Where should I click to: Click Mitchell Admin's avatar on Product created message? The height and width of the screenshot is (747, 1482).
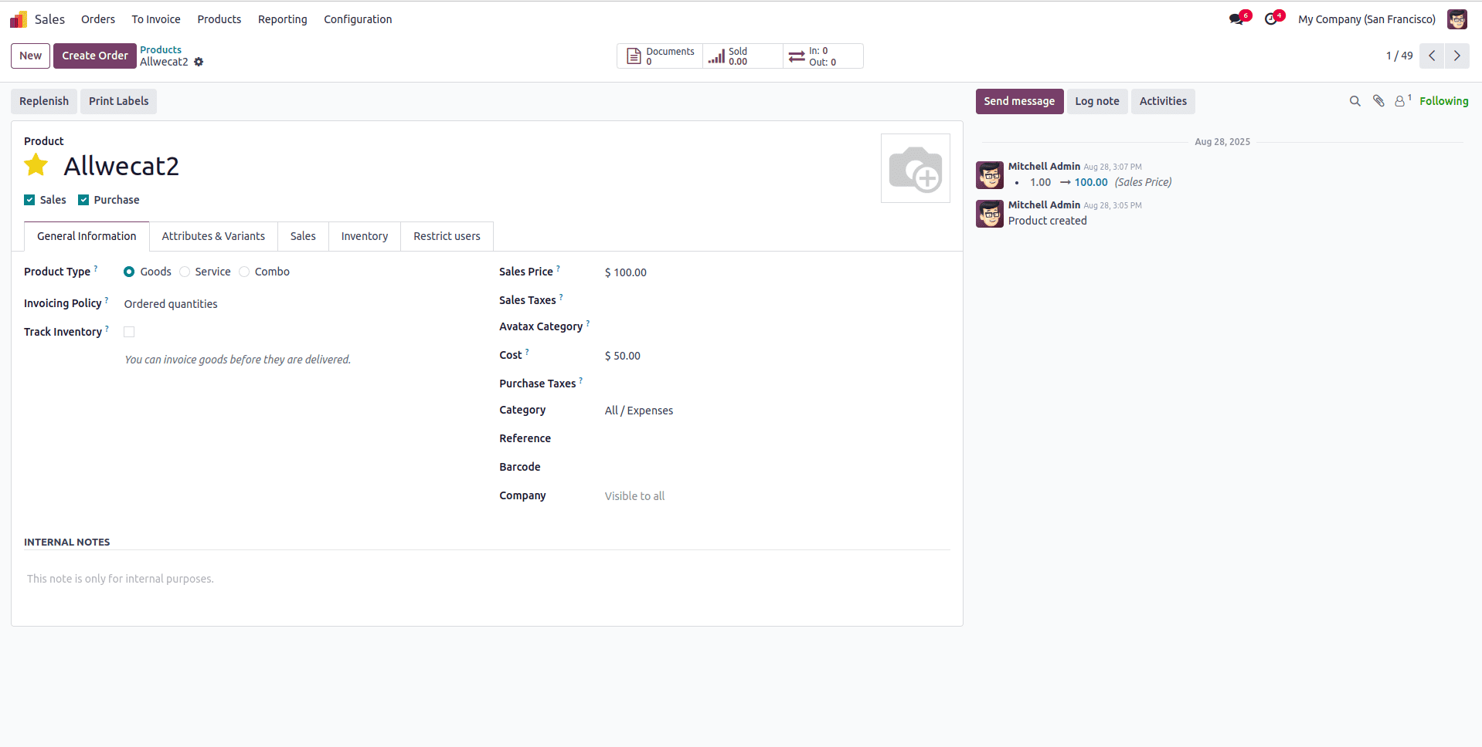990,214
